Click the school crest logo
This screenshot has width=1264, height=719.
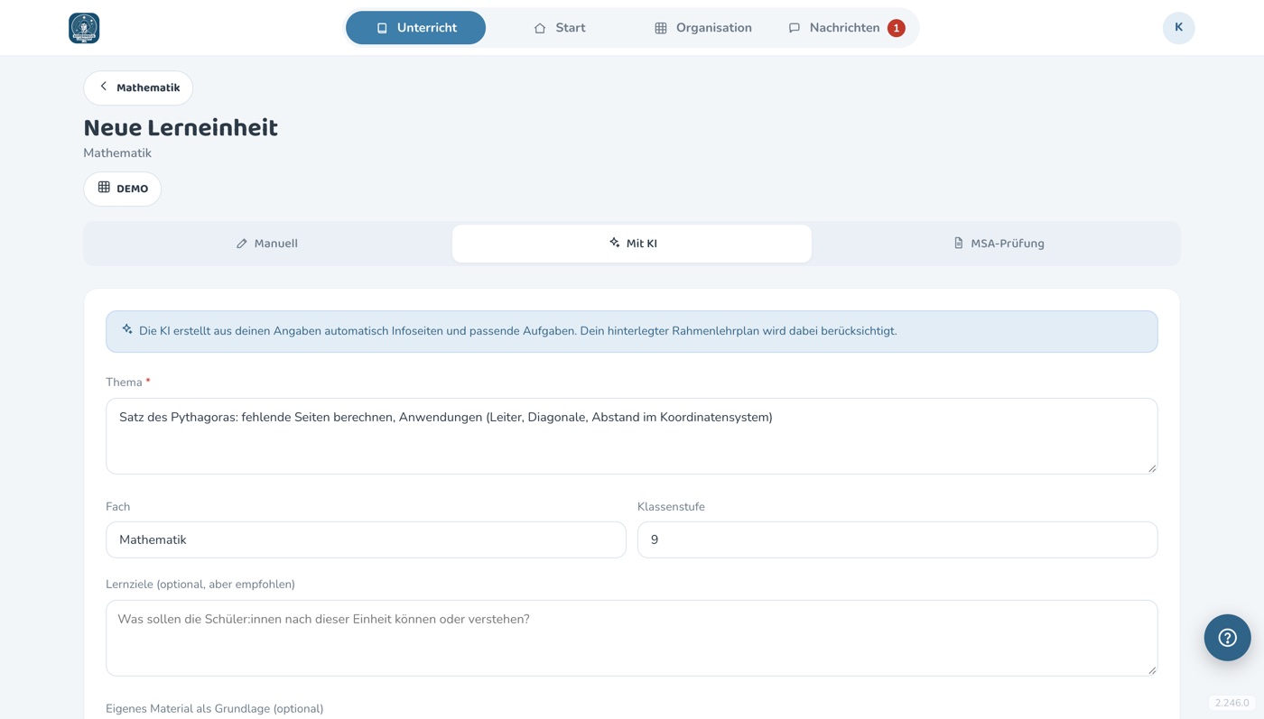(x=84, y=28)
